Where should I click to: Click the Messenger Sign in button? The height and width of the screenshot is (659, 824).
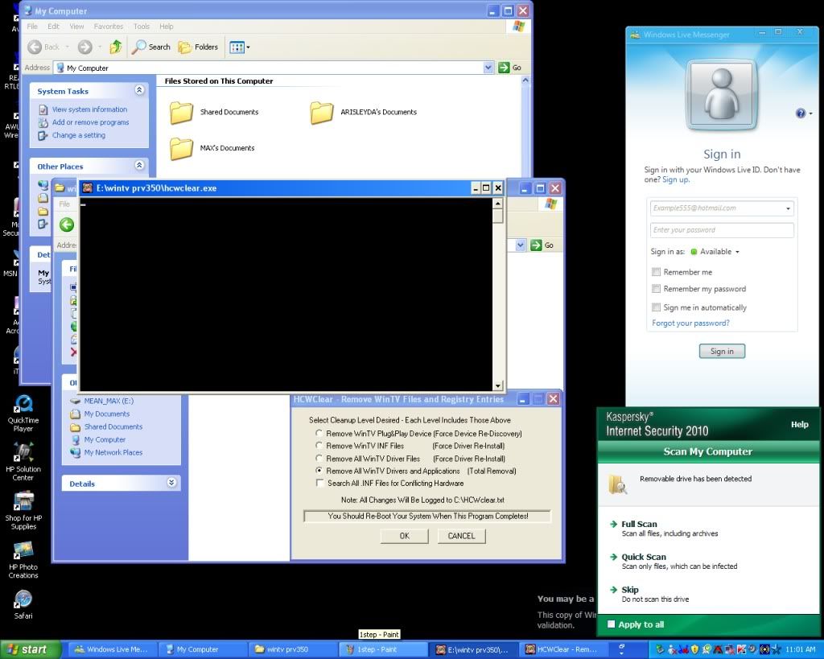pos(722,351)
